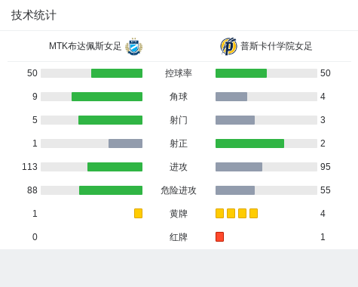
Task: Click the 技术统计 section heading
Action: [34, 15]
